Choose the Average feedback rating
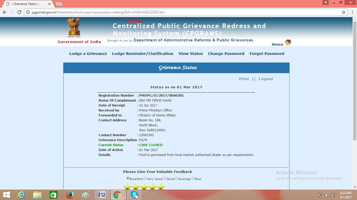This screenshot has height=200, width=357. click(x=177, y=178)
